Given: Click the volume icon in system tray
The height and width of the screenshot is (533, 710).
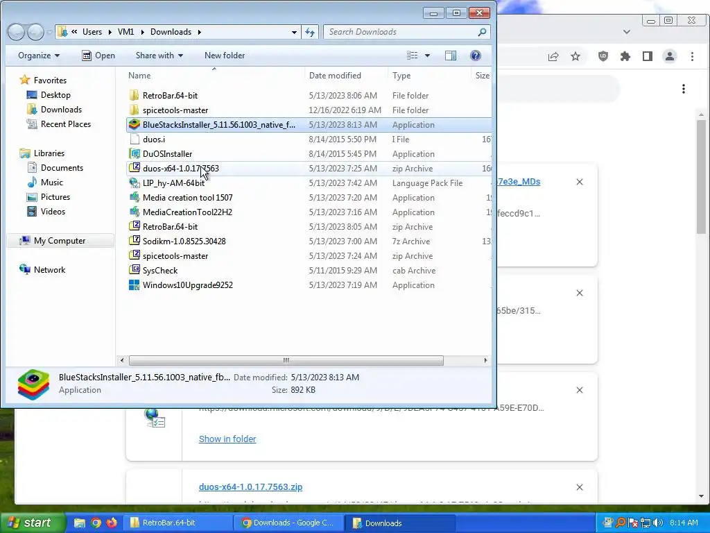Looking at the screenshot, I should [x=658, y=523].
